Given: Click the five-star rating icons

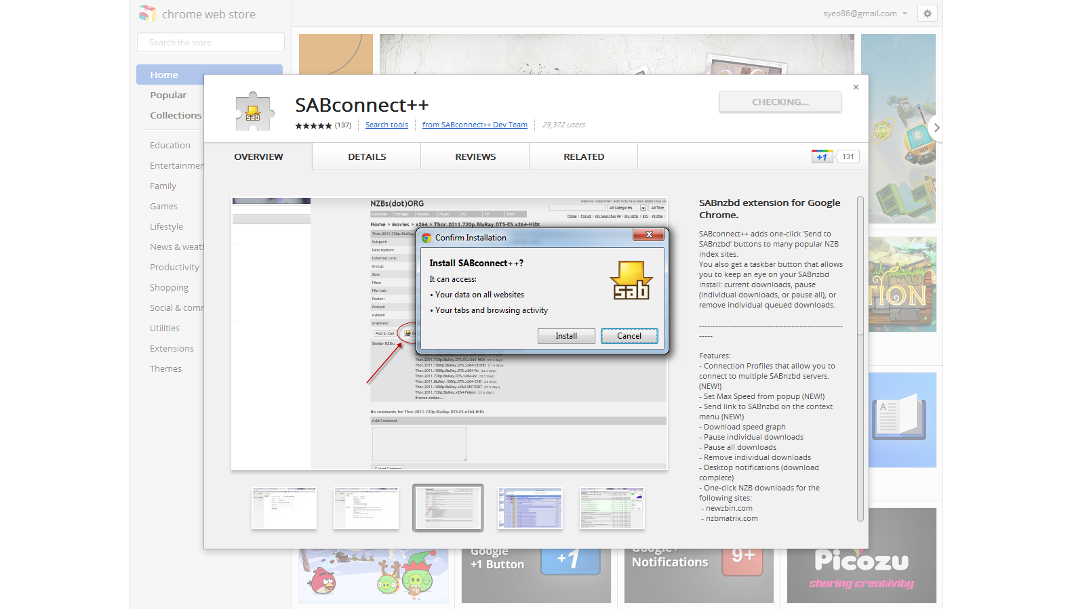Looking at the screenshot, I should click(313, 125).
